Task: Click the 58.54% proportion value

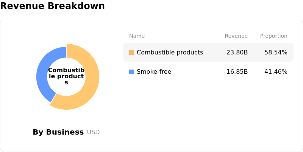Action: tap(276, 53)
